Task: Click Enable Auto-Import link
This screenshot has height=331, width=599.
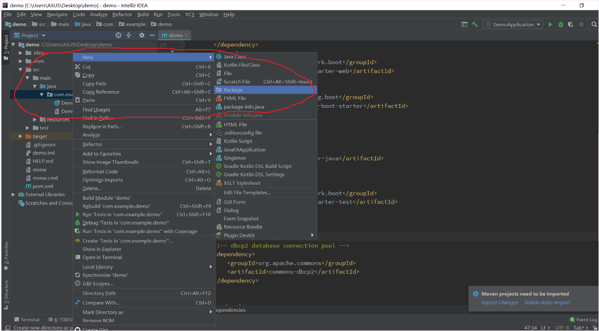Action: point(547,302)
